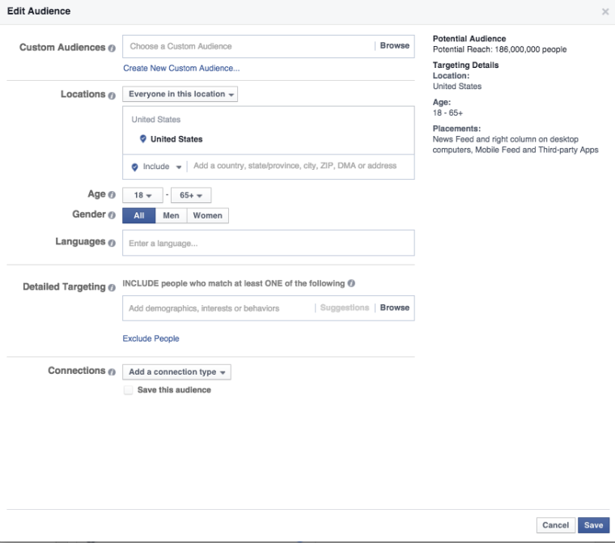Click the info icon beside Connections

click(112, 371)
